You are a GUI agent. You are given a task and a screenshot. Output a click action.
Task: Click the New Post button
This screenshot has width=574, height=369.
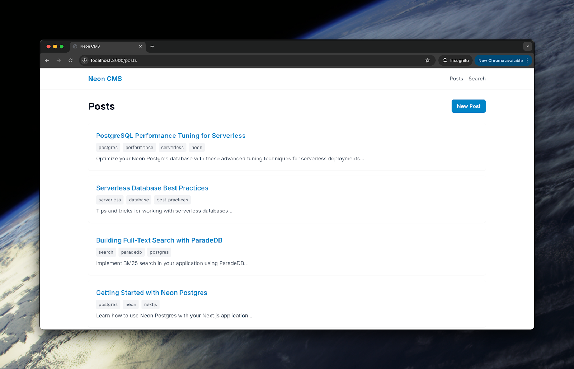(x=469, y=106)
